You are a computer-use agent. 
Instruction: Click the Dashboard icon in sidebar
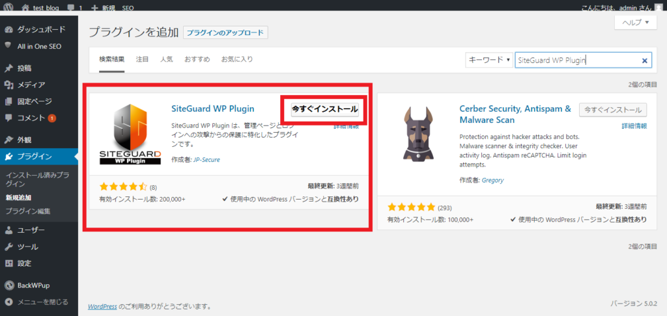tap(8, 29)
